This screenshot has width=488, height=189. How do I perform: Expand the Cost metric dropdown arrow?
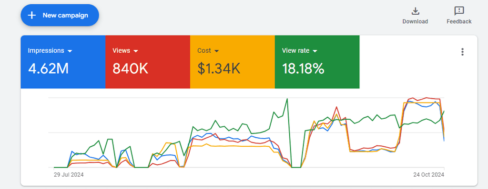click(217, 51)
